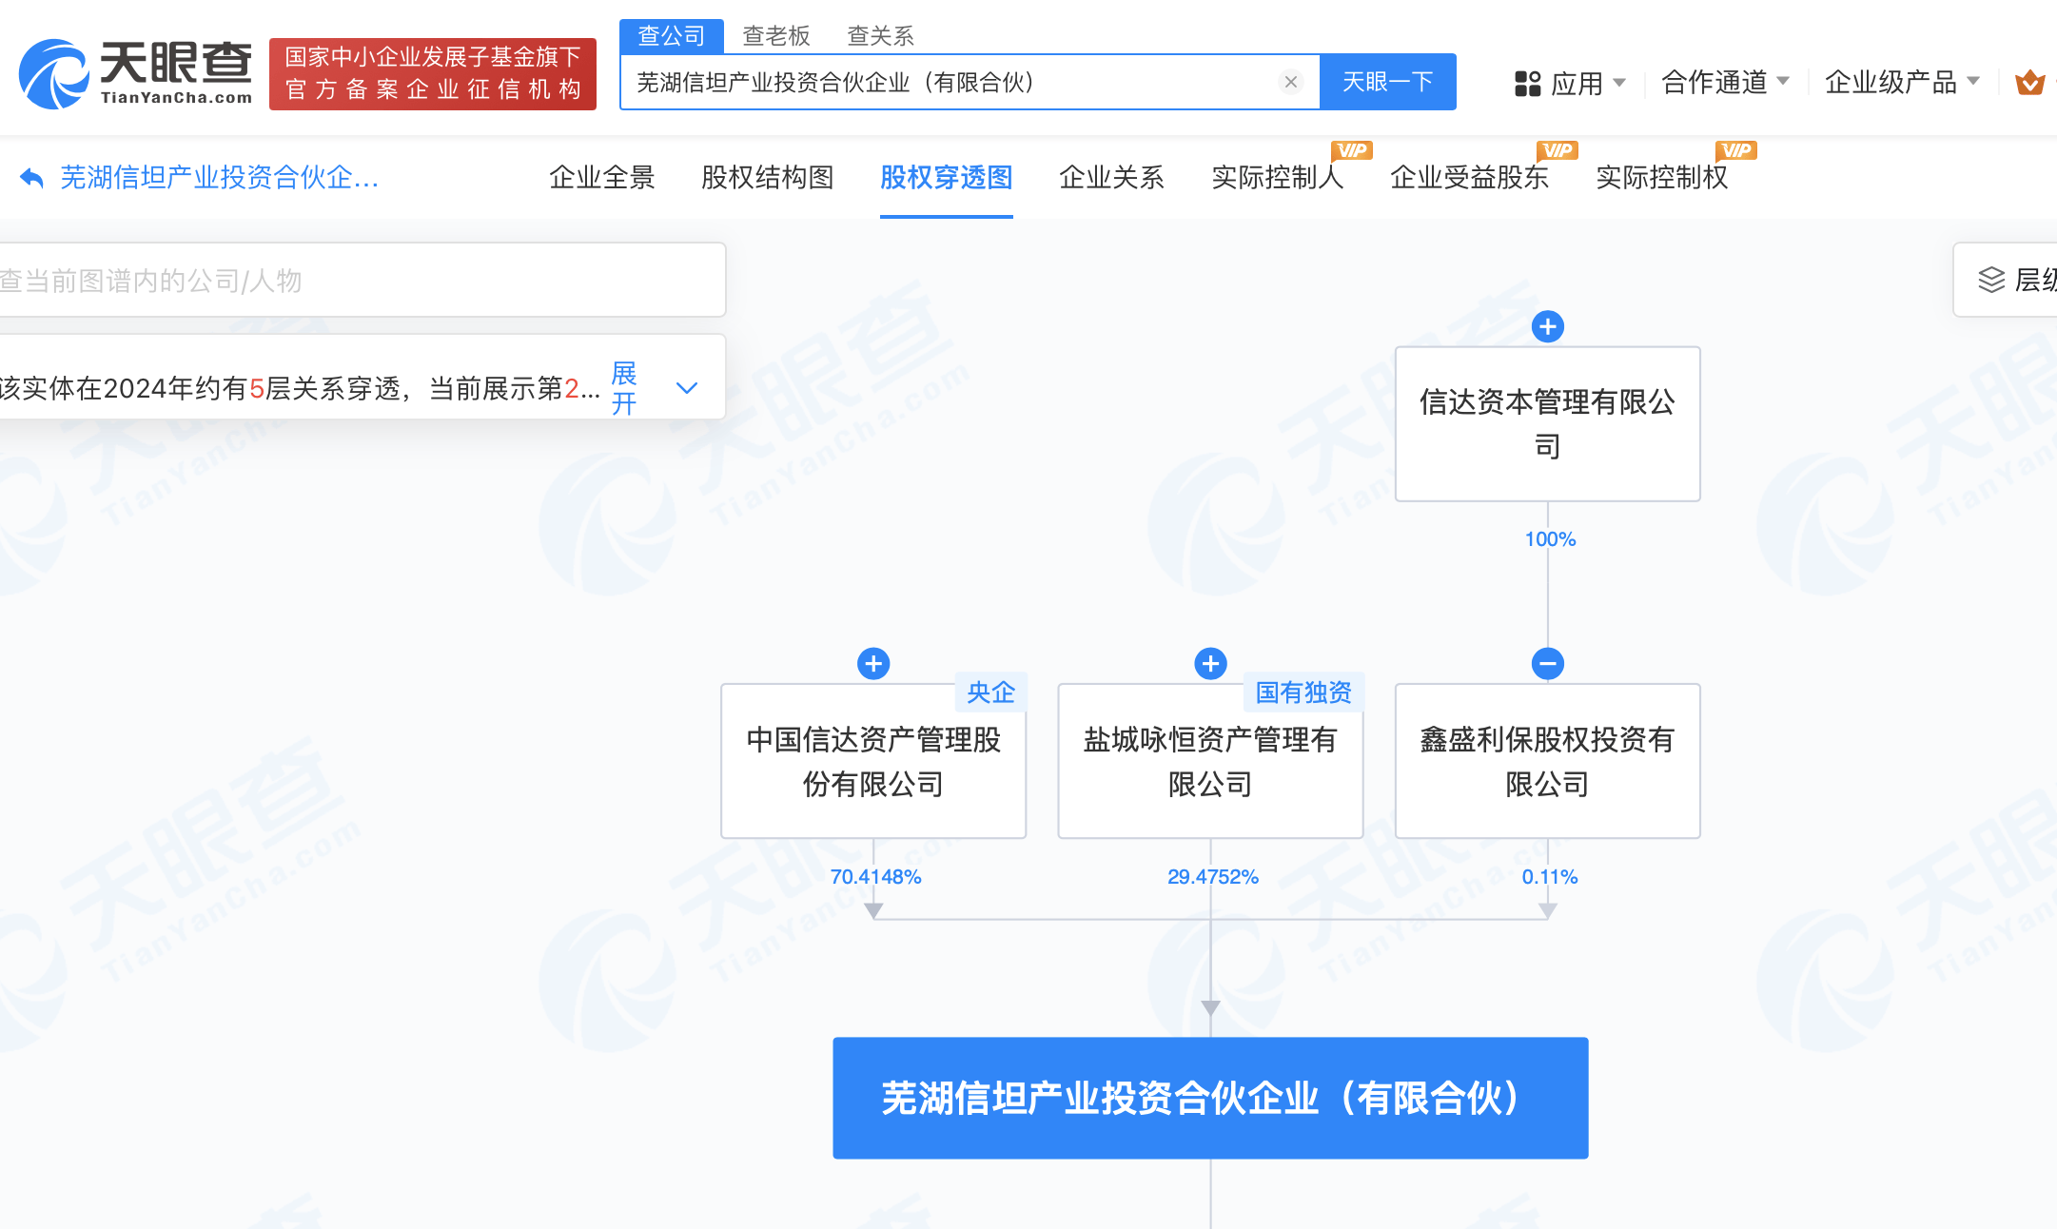Click the 100% share percentage
Screen dimensions: 2057x1229
[1551, 539]
